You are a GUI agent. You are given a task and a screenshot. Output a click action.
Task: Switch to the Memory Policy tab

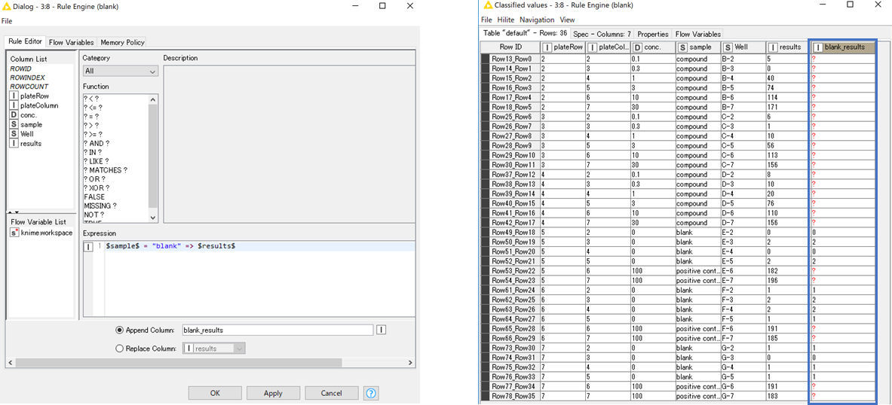121,43
